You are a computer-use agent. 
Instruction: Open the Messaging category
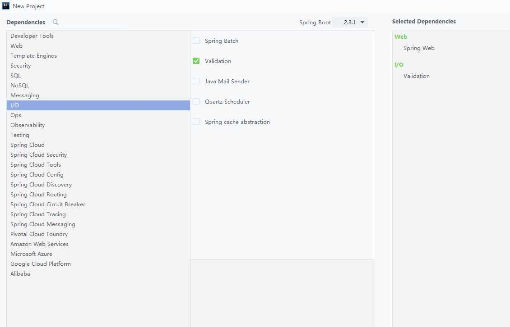pos(98,95)
